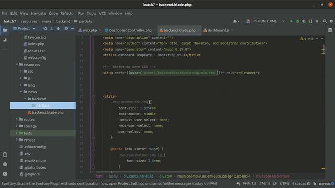Click the Expand All icon in Project panel
Image resolution: width=335 pixels, height=188 pixels.
[x=52, y=28]
